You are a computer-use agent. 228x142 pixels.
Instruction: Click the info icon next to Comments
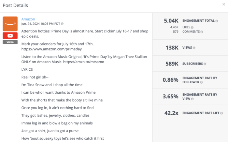click(x=202, y=32)
